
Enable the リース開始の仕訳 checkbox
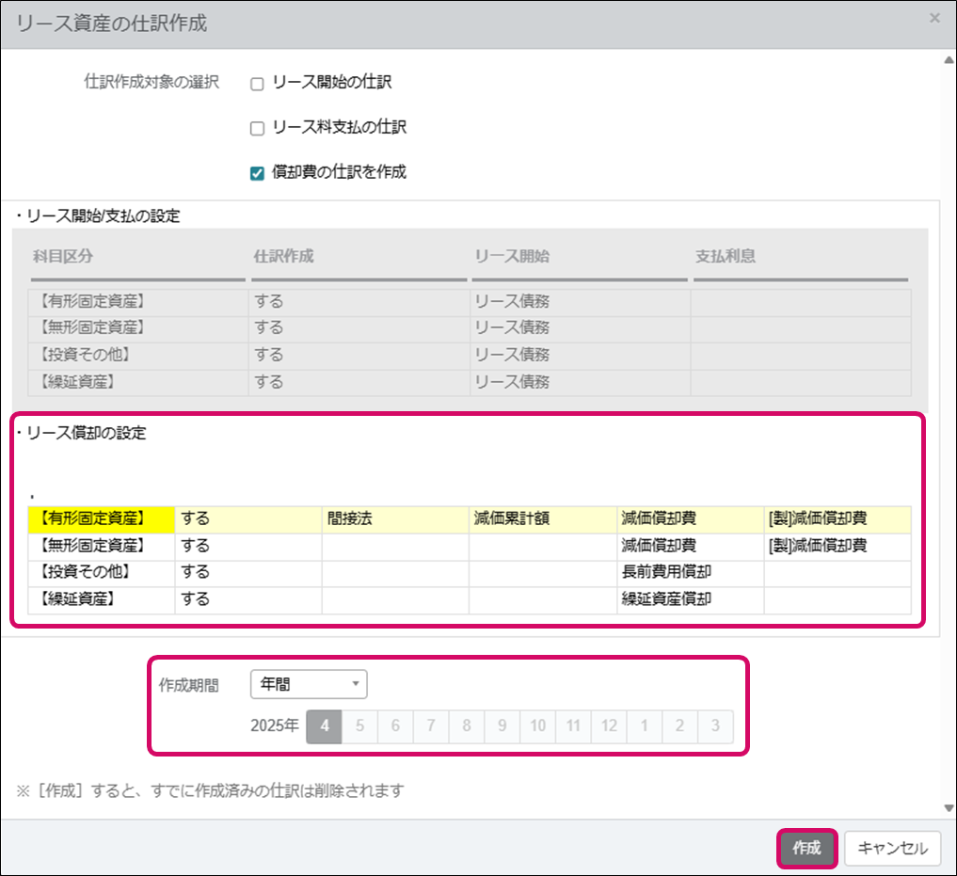(257, 84)
